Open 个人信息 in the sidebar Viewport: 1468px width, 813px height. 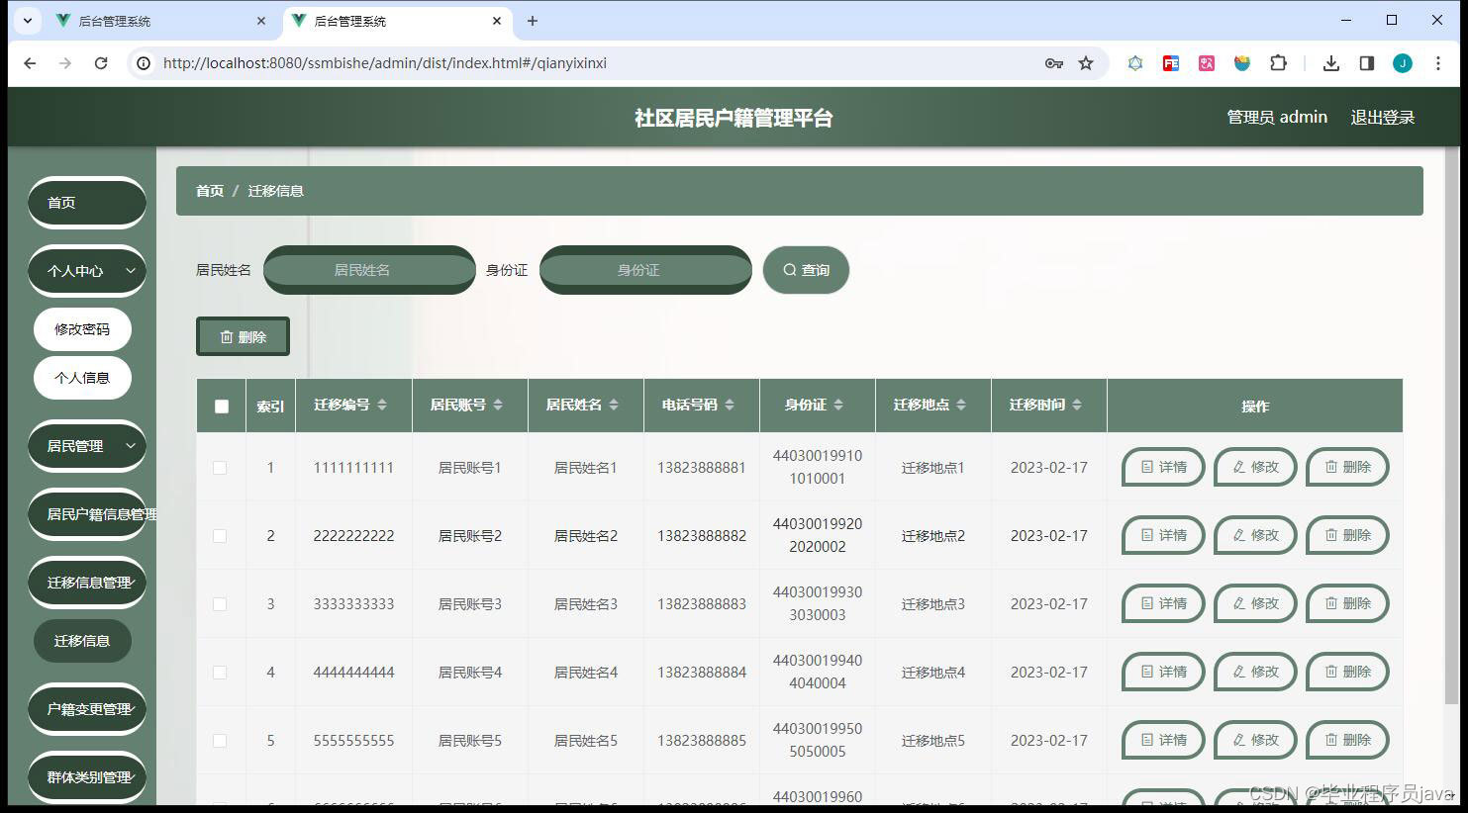click(82, 378)
